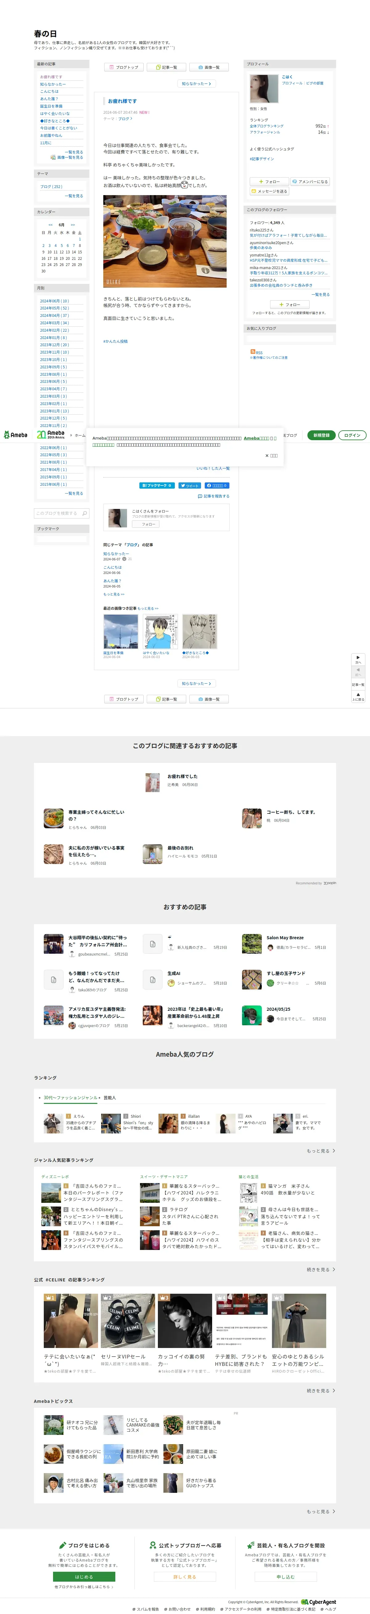
Task: Open the 記事一覧 tab above the article
Action: (x=166, y=67)
